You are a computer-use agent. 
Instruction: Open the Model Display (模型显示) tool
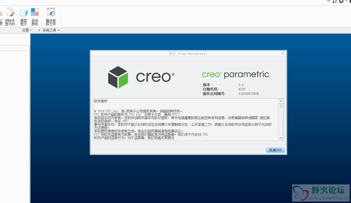click(24, 17)
